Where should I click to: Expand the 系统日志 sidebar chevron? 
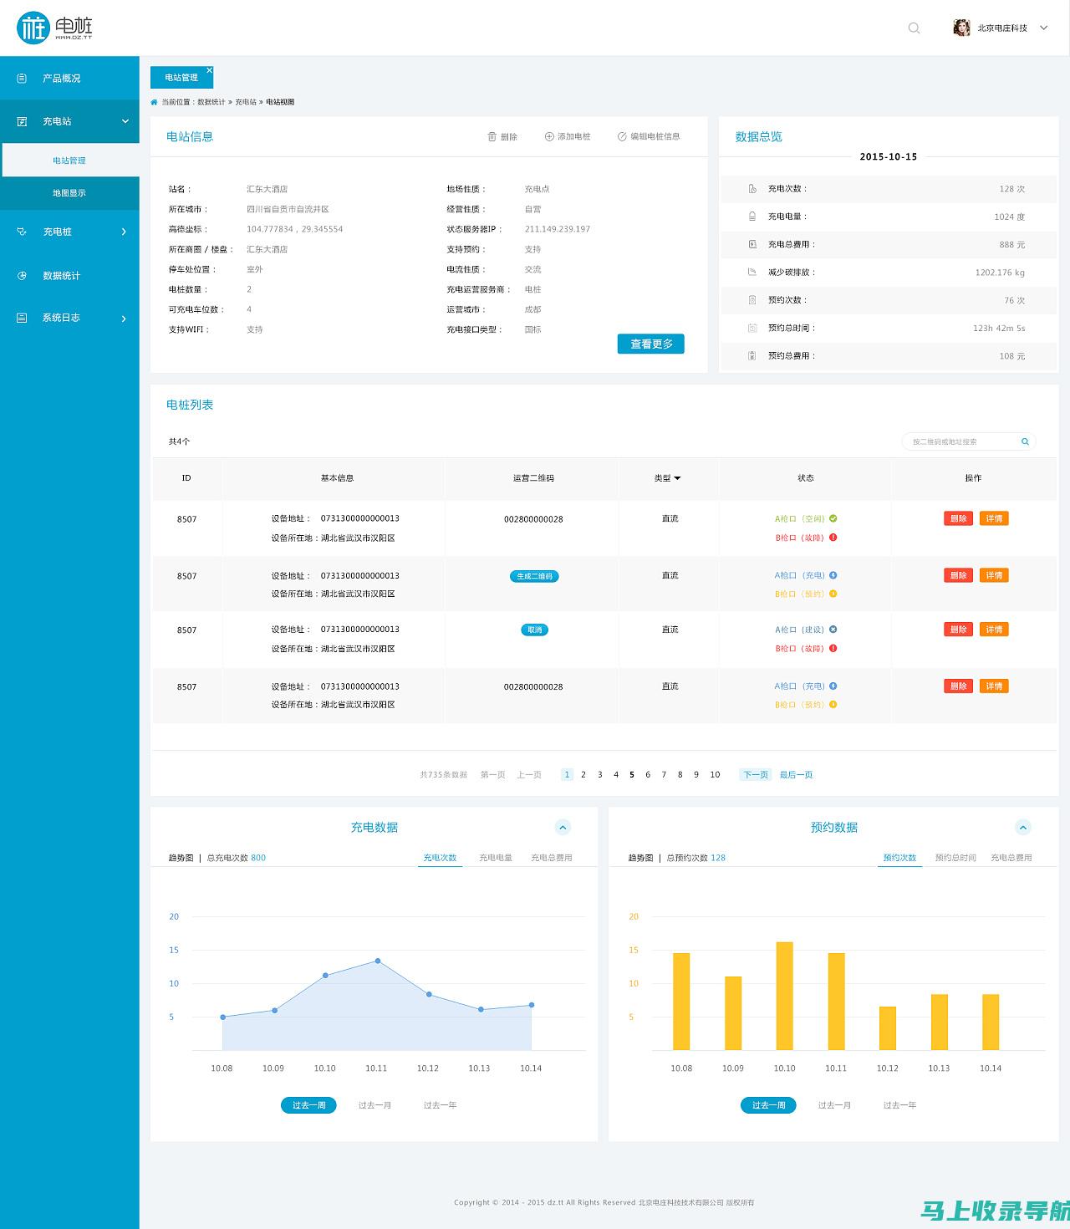tap(124, 319)
